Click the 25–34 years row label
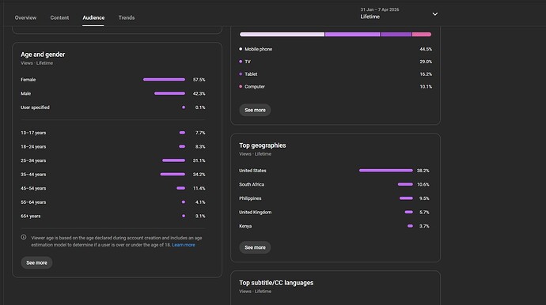 (x=33, y=160)
